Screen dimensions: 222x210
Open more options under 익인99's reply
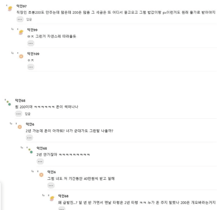(x=31, y=43)
